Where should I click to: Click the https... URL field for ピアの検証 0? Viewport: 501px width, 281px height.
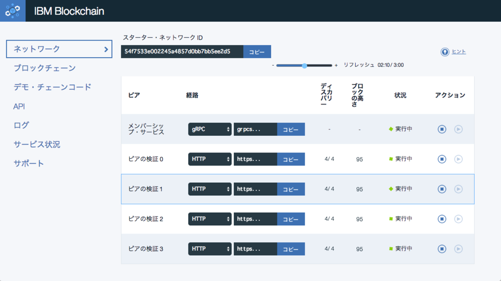(255, 159)
